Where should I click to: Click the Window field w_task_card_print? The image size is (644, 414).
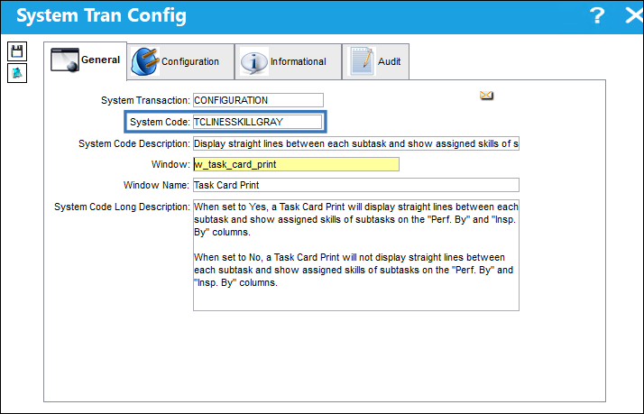coord(296,164)
